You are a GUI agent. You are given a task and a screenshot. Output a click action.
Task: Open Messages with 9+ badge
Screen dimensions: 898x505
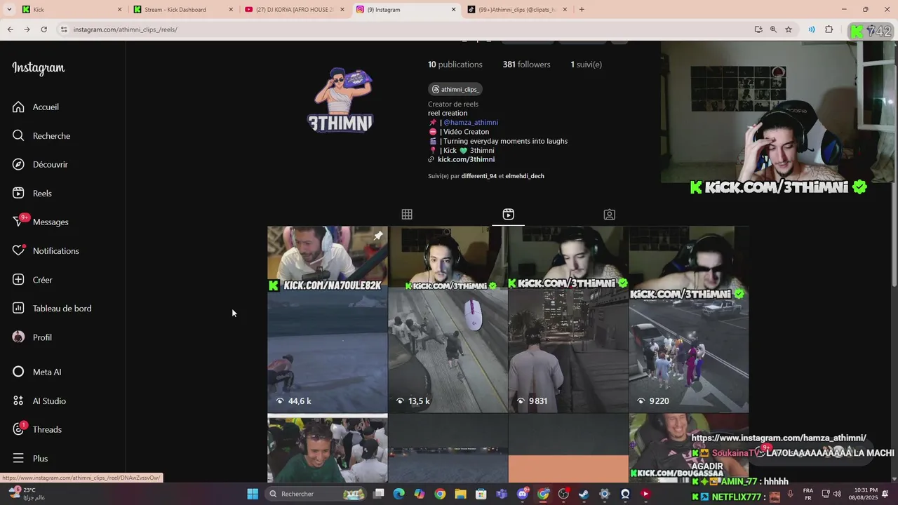40,222
